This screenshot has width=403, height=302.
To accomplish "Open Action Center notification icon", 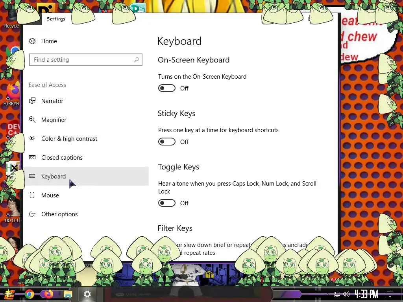I will (x=390, y=294).
